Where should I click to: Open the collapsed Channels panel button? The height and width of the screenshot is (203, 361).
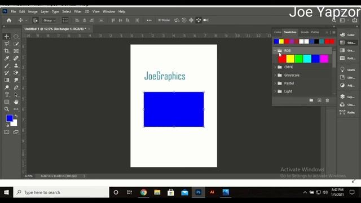347,104
